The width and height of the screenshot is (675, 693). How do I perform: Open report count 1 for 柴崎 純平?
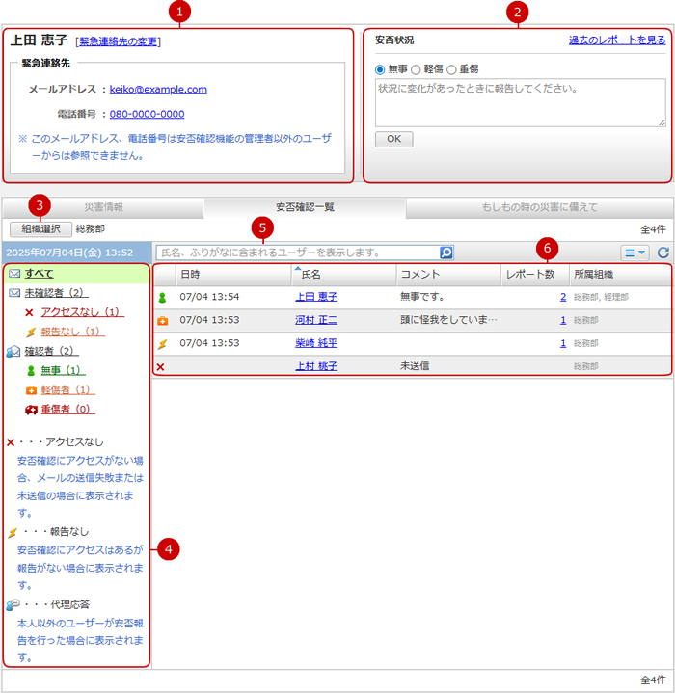pyautogui.click(x=563, y=343)
